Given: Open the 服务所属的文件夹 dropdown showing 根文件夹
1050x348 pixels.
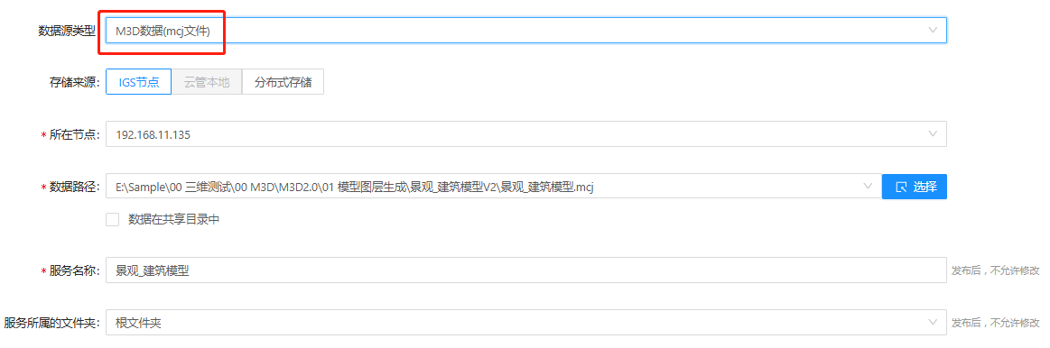Looking at the screenshot, I should click(x=525, y=323).
